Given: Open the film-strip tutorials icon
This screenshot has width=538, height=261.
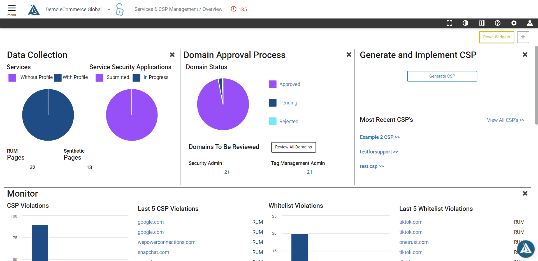Looking at the screenshot, I should pyautogui.click(x=482, y=23).
